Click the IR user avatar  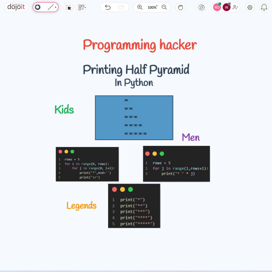click(227, 7)
